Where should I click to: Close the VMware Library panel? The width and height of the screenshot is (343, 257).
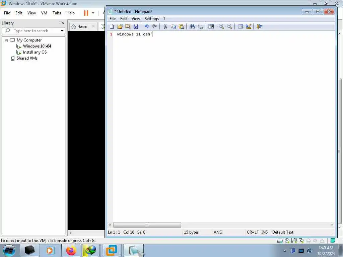[x=63, y=23]
